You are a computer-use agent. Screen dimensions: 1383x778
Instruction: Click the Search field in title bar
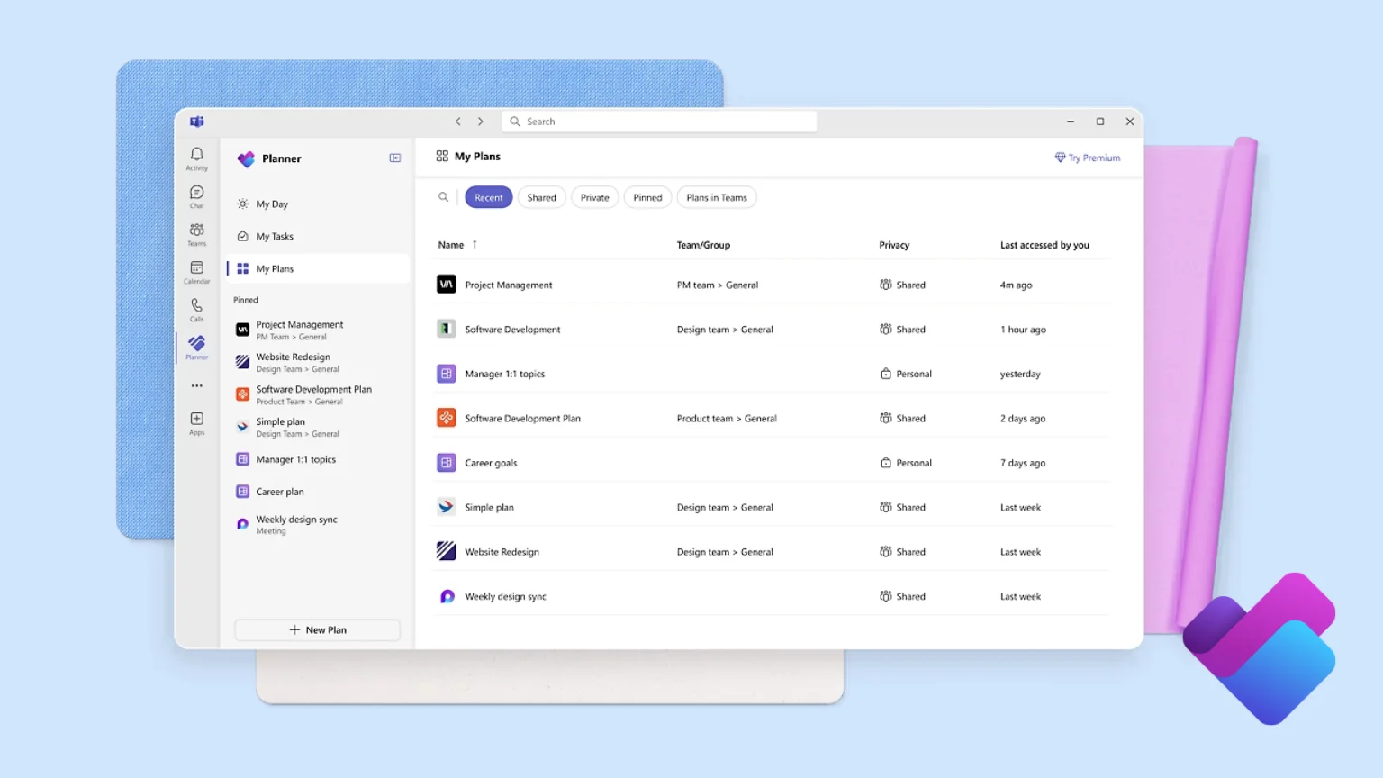659,122
